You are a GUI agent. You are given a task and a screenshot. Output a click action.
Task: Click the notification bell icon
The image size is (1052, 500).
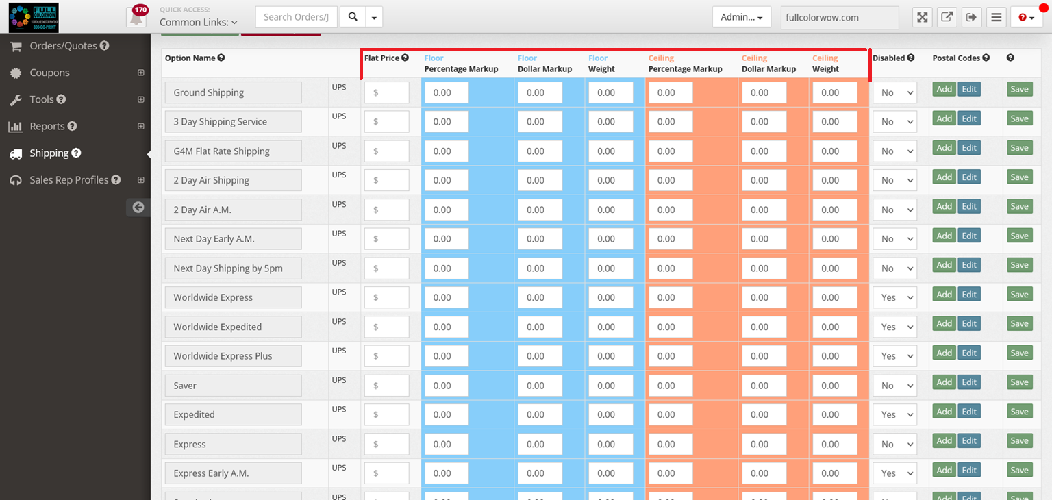point(137,17)
